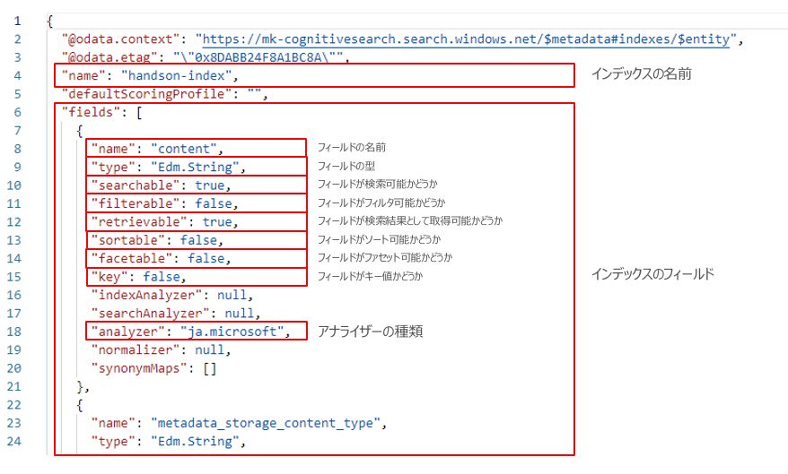Click the false value after "filterable"

[x=214, y=203]
